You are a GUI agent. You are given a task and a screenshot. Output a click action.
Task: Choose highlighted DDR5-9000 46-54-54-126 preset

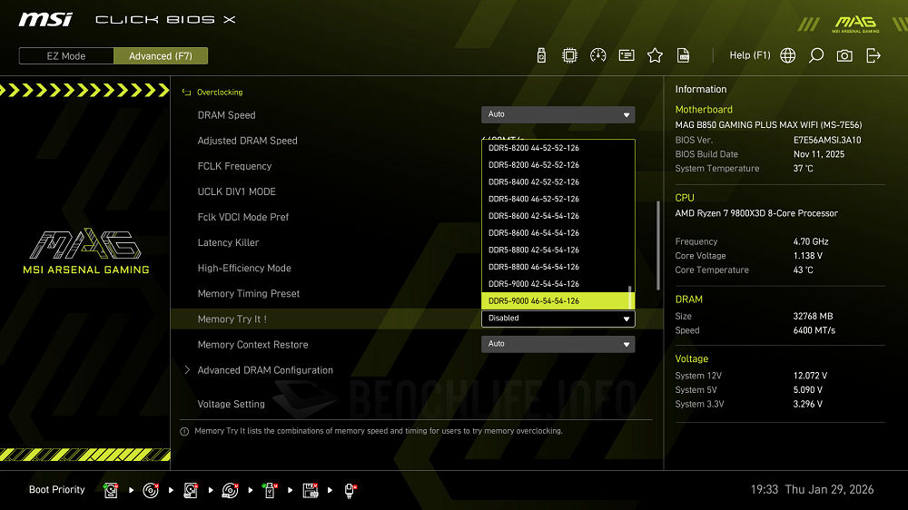(556, 301)
